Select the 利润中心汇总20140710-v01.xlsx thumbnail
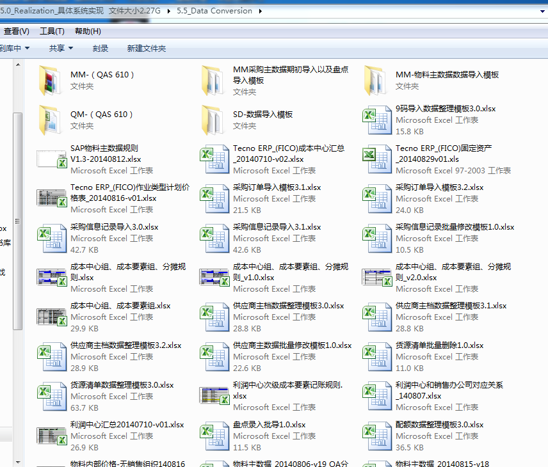This screenshot has height=467, width=548. click(52, 436)
